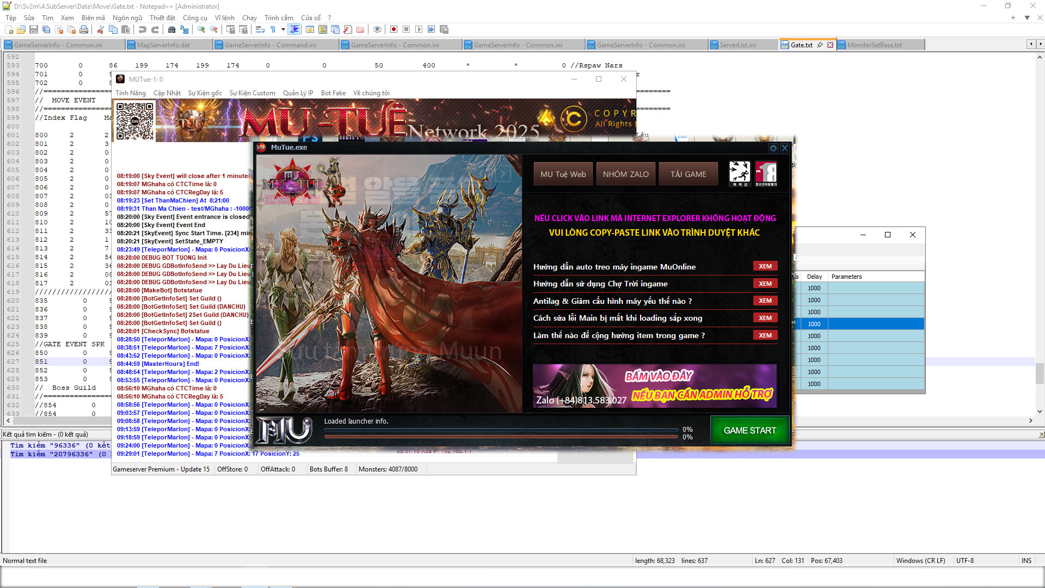1045x588 pixels.
Task: Click the Delay column header in the background window
Action: [x=814, y=277]
